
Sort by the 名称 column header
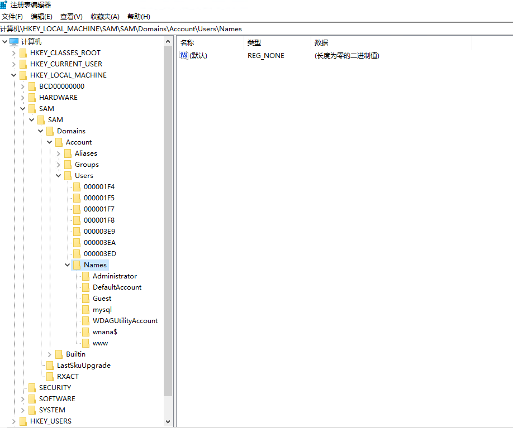[210, 43]
